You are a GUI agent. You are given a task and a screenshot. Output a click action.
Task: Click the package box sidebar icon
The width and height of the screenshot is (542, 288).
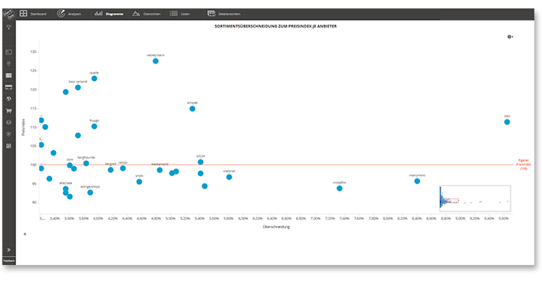point(8,123)
